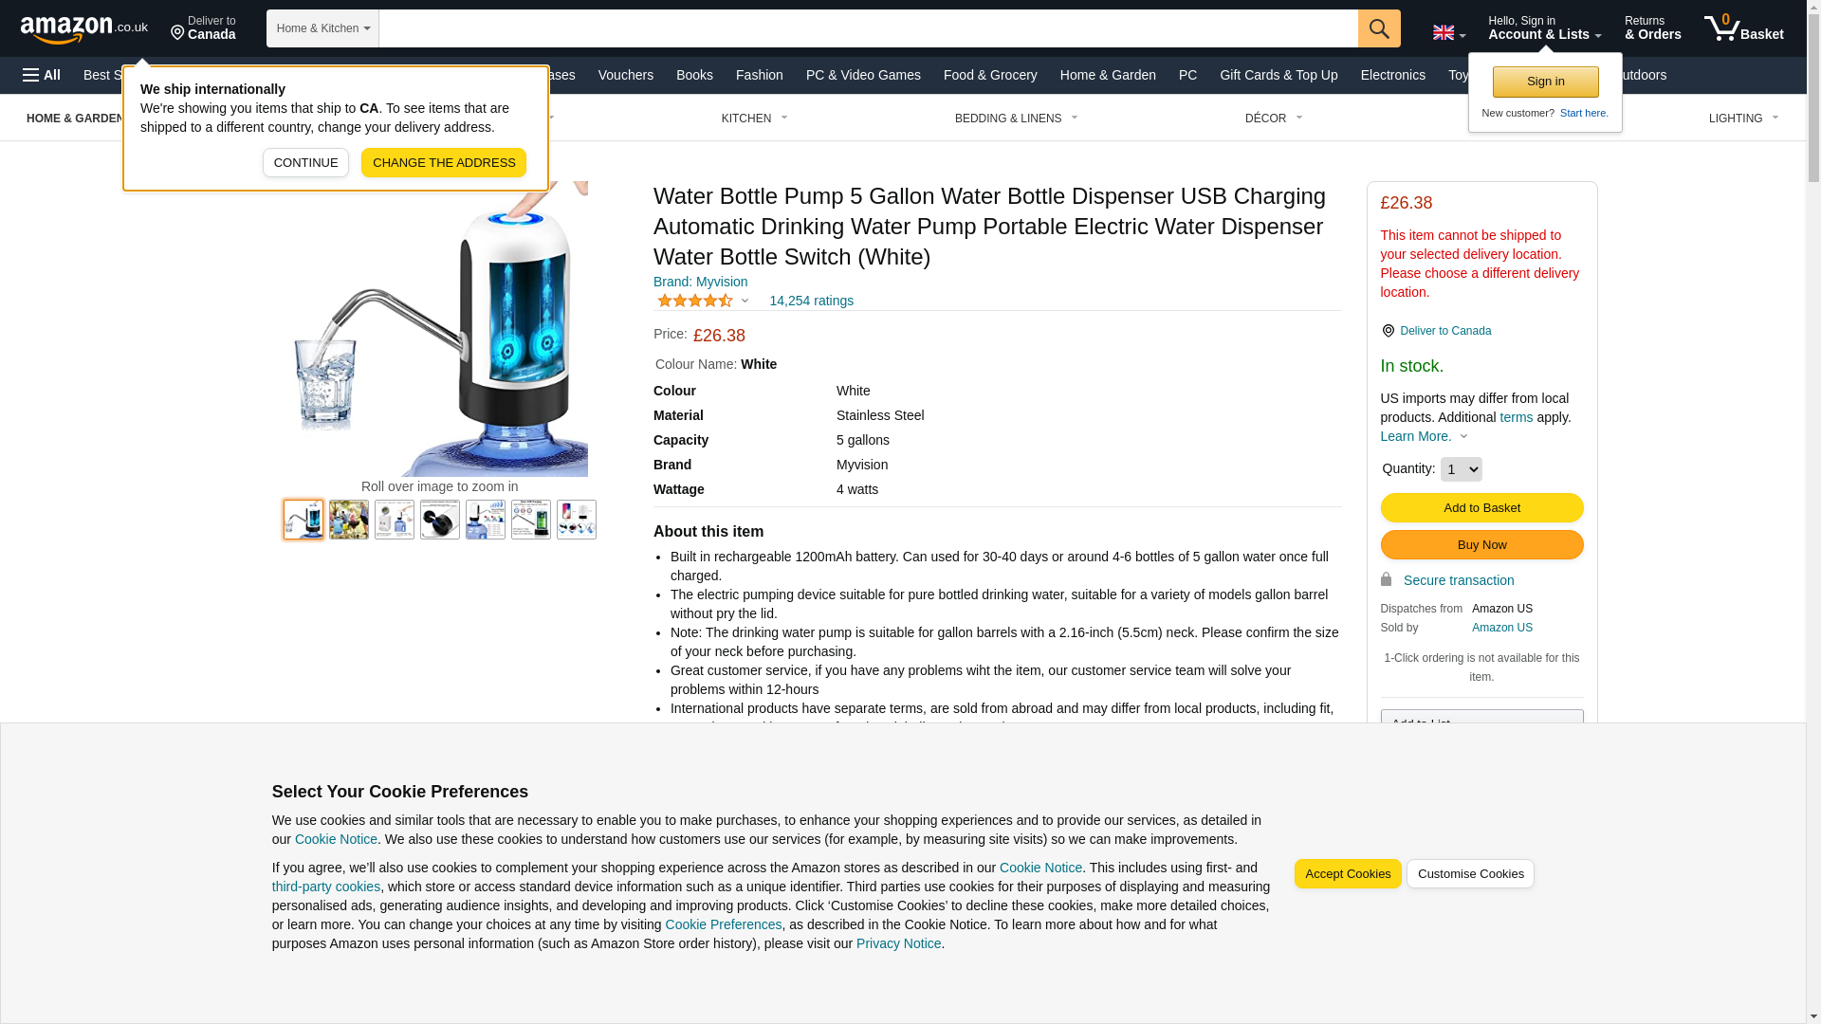Click the orange search magnifier button

1379,28
